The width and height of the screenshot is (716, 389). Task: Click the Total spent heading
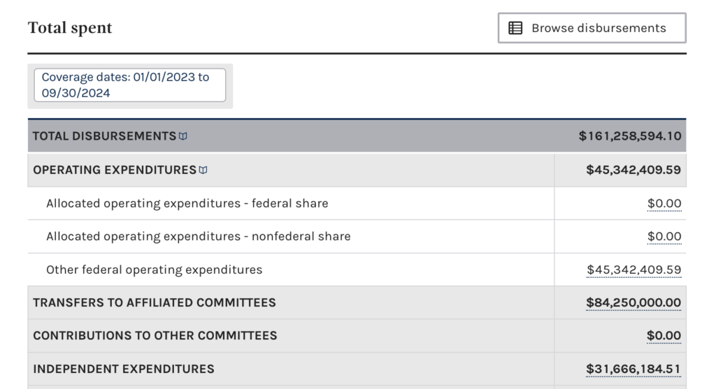coord(70,28)
